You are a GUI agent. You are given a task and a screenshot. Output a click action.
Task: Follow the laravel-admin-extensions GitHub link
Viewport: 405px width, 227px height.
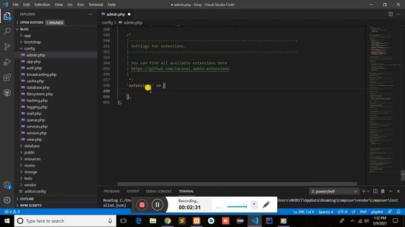[x=180, y=69]
